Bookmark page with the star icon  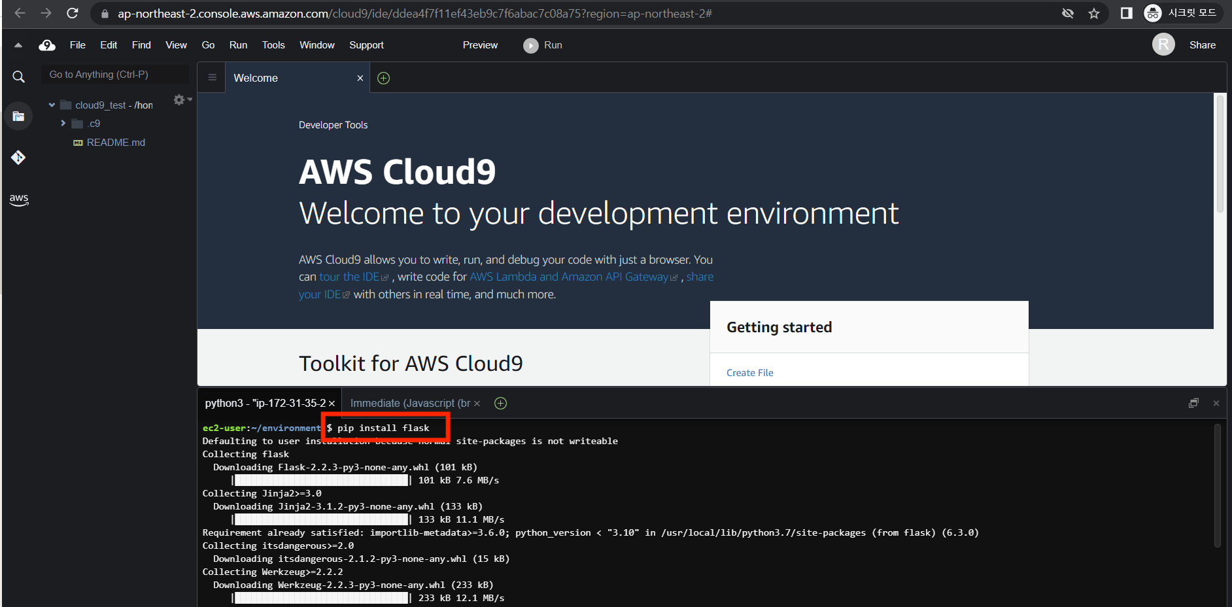[1094, 14]
